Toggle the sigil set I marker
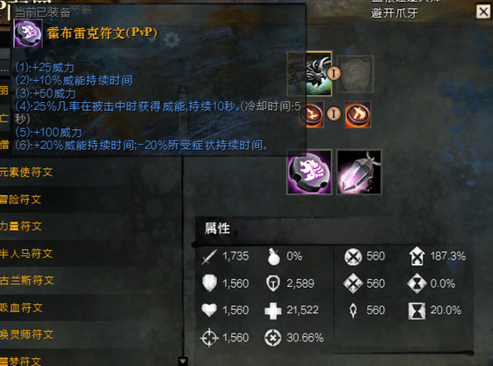The width and height of the screenshot is (493, 366). pyautogui.click(x=334, y=113)
